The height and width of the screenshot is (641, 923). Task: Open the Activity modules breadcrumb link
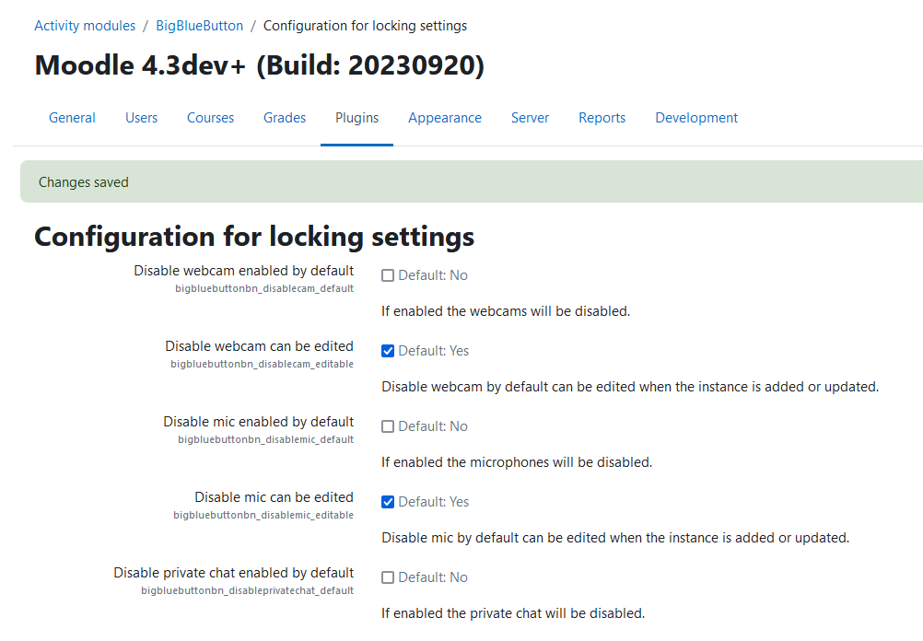click(85, 26)
